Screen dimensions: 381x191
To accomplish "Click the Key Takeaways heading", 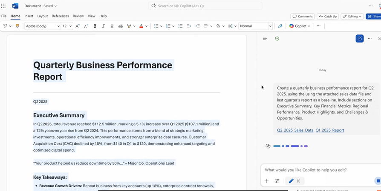I will click(50, 177).
